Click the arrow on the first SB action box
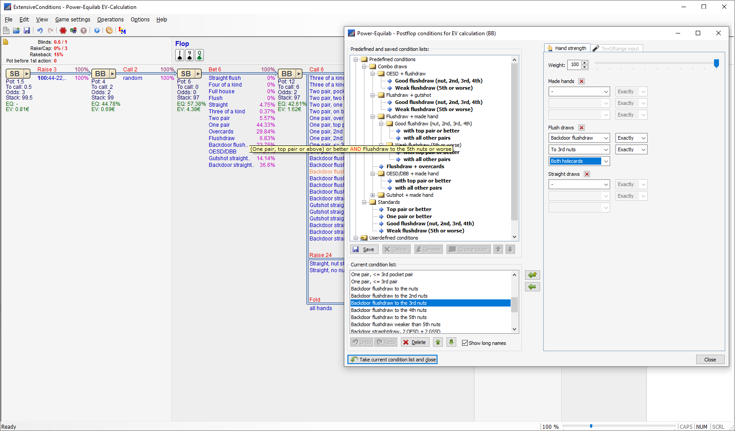This screenshot has height=431, width=735. 27,74
